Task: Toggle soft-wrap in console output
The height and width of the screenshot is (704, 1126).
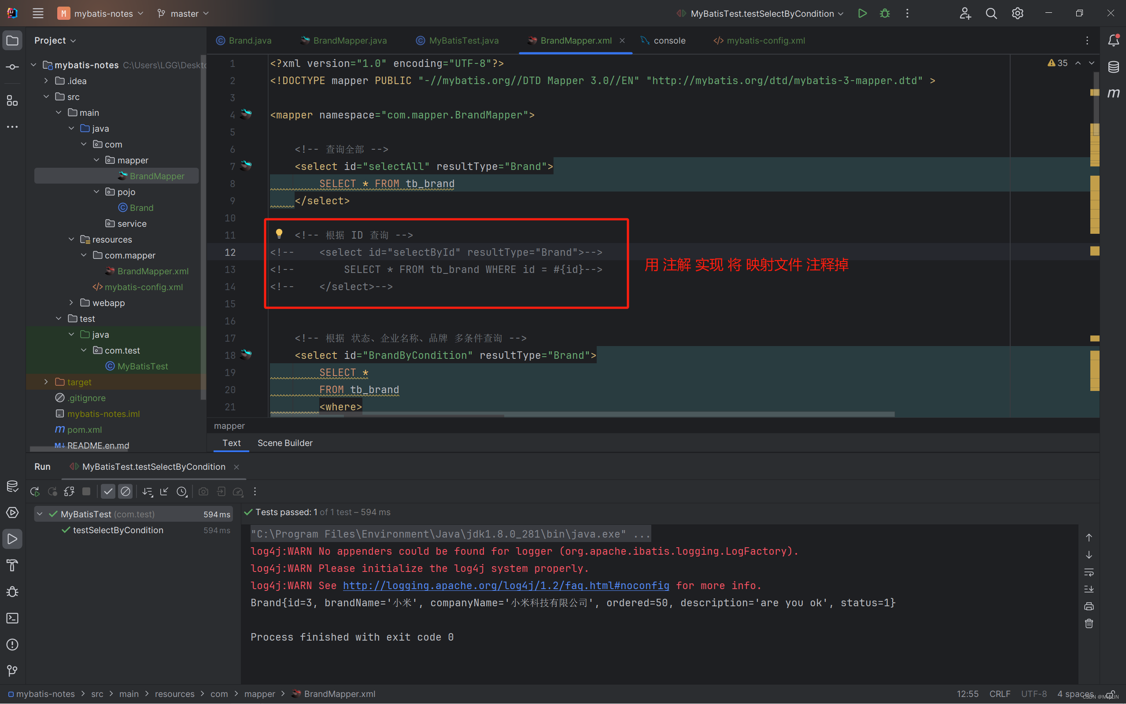Action: [1089, 572]
